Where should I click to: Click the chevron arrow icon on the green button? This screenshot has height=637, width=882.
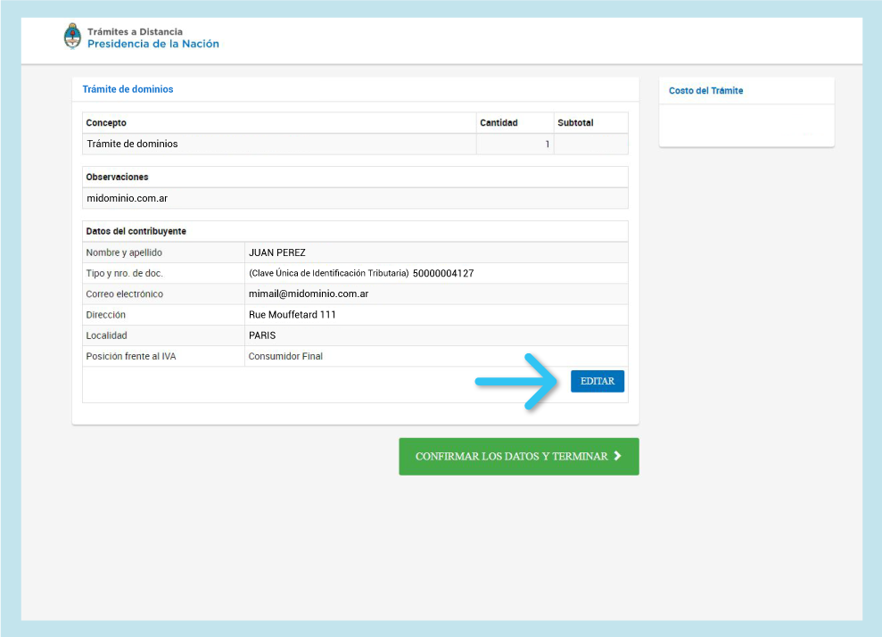point(617,456)
